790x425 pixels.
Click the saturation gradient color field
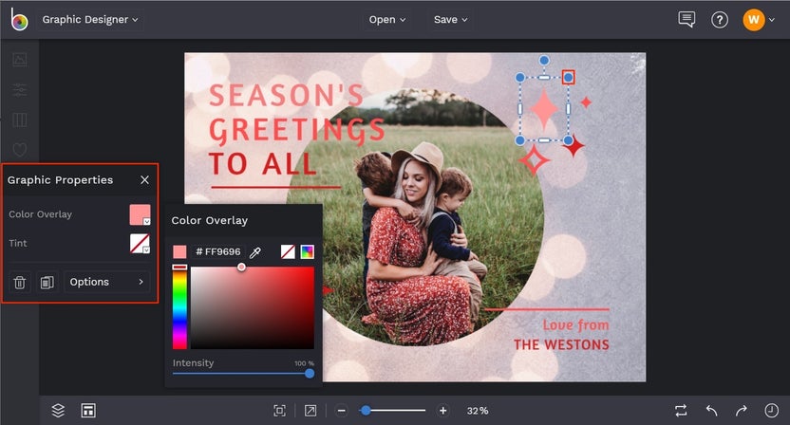253,307
